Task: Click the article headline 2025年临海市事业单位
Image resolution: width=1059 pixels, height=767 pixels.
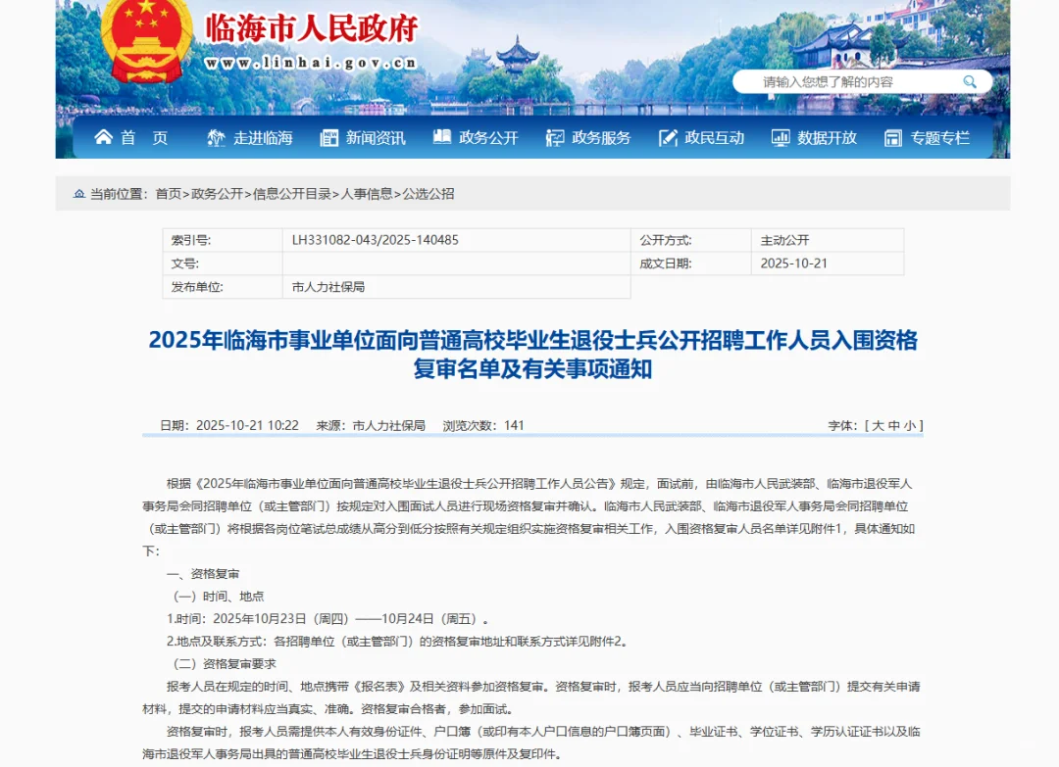Action: pyautogui.click(x=532, y=355)
